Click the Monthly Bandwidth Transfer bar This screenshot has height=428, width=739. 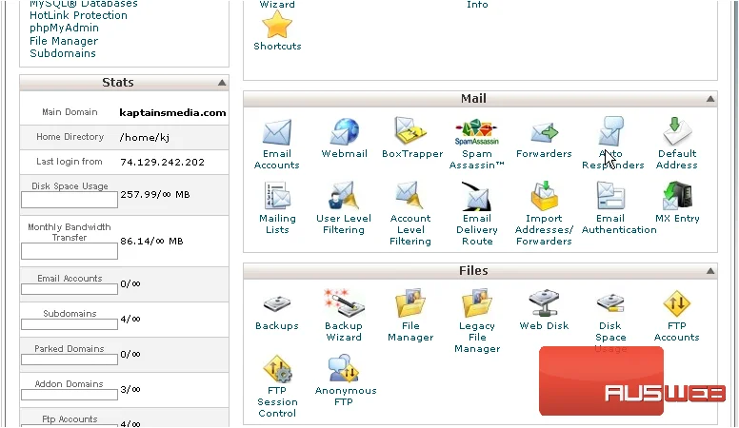[70, 251]
